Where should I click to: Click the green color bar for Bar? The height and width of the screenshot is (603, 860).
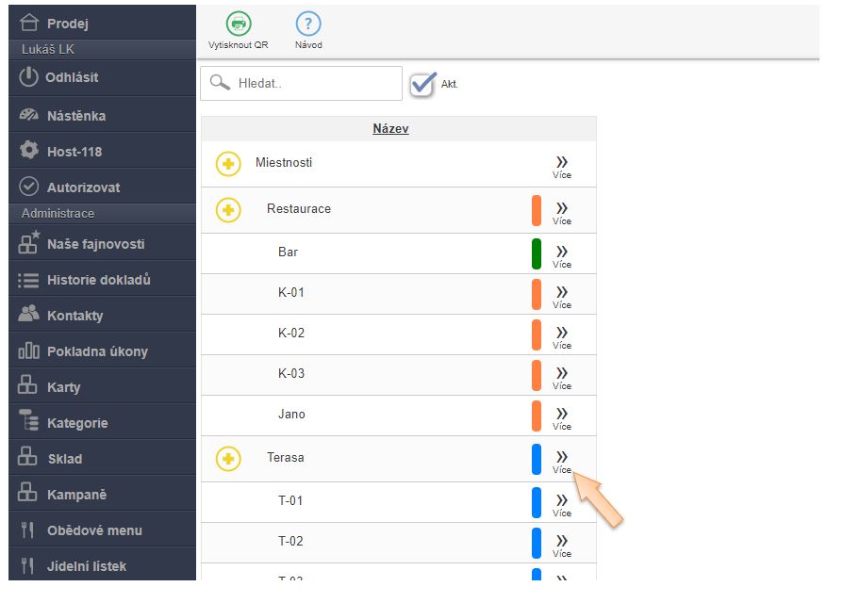pyautogui.click(x=537, y=253)
